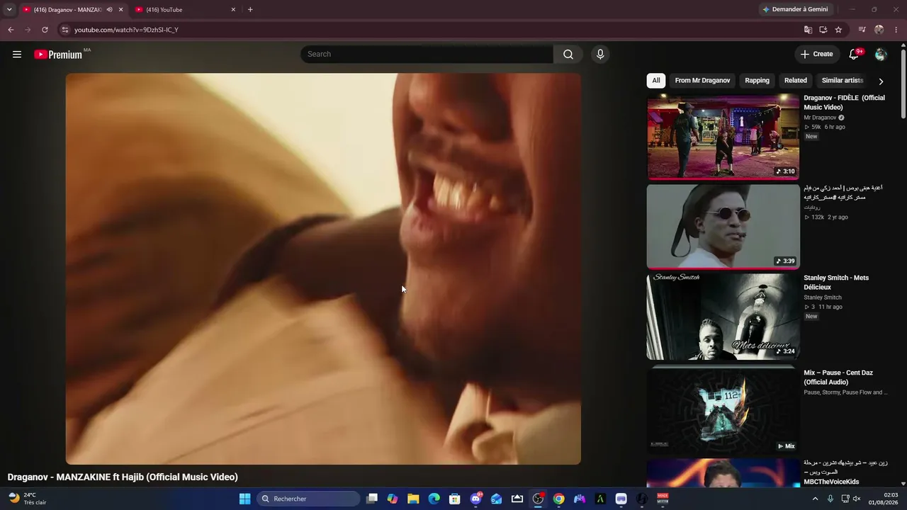Screen dimensions: 907x510
Task: Open Google Chrome taskbar icon
Action: pyautogui.click(x=559, y=499)
